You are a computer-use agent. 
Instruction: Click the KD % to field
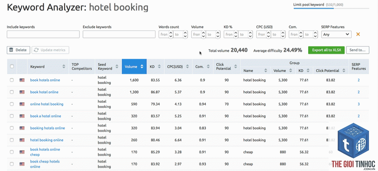click(x=243, y=34)
